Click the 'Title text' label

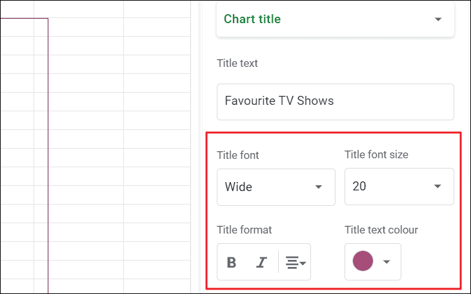pos(237,63)
